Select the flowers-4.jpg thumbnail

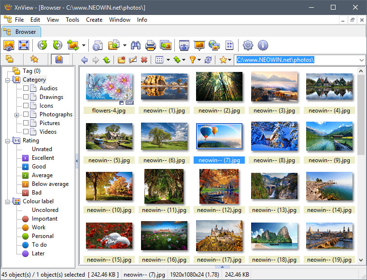109,86
